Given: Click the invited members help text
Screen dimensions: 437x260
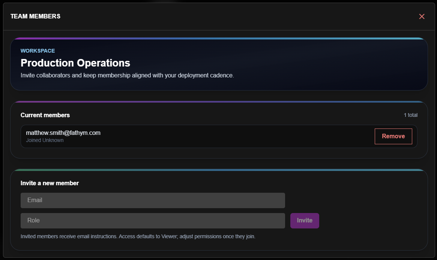Looking at the screenshot, I should (x=138, y=237).
